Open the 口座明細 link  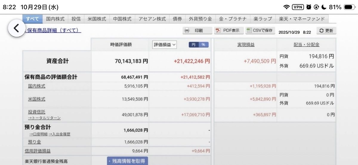pos(38,134)
